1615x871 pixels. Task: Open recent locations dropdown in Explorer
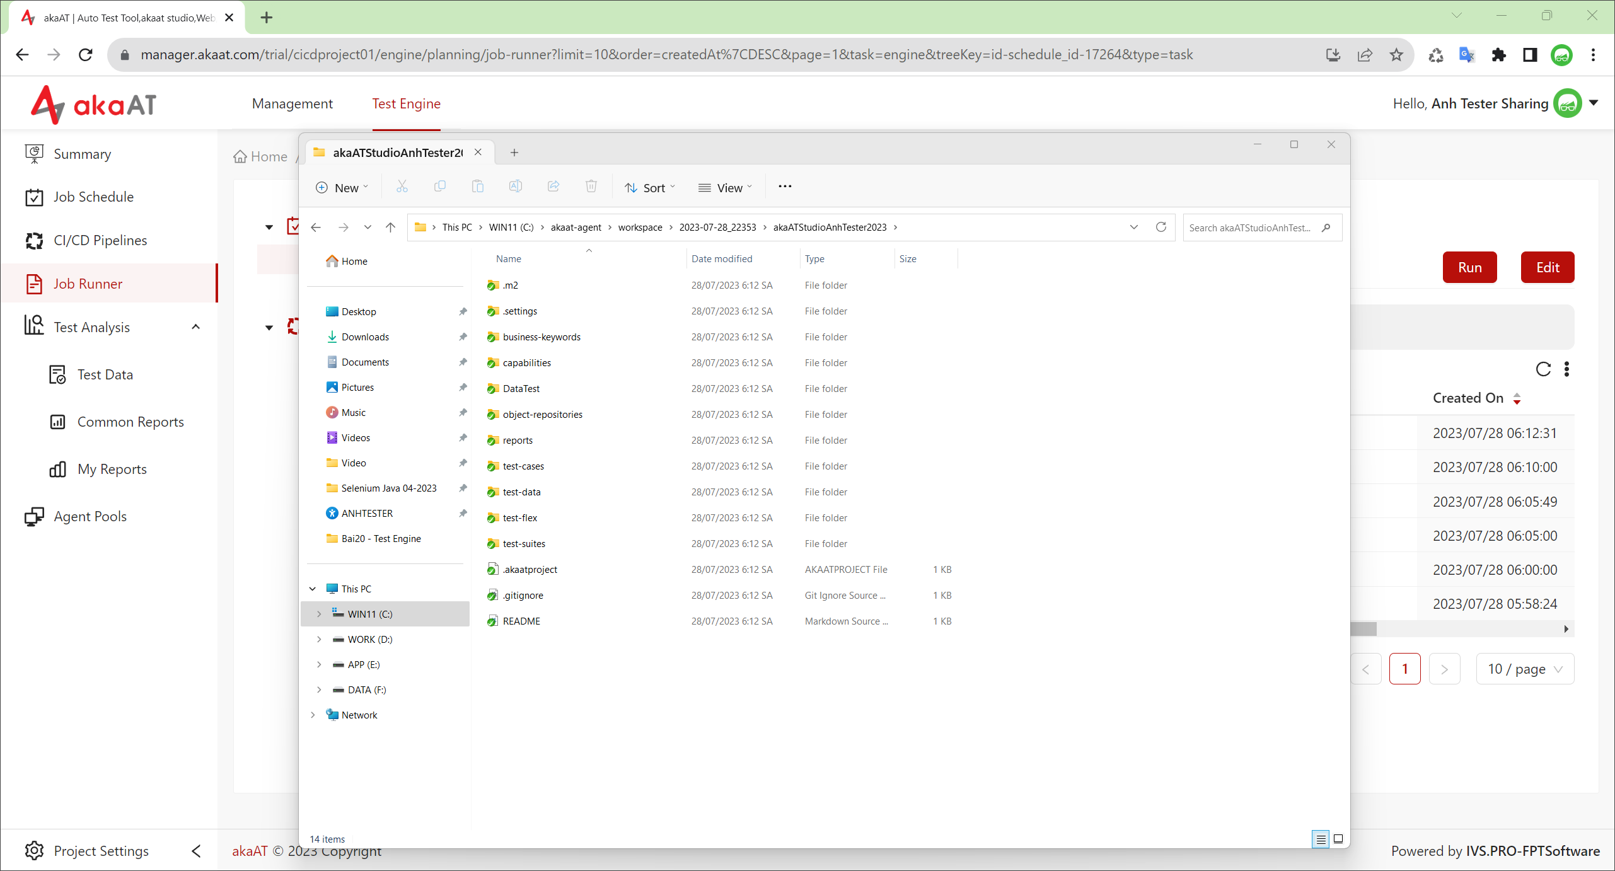click(x=368, y=228)
